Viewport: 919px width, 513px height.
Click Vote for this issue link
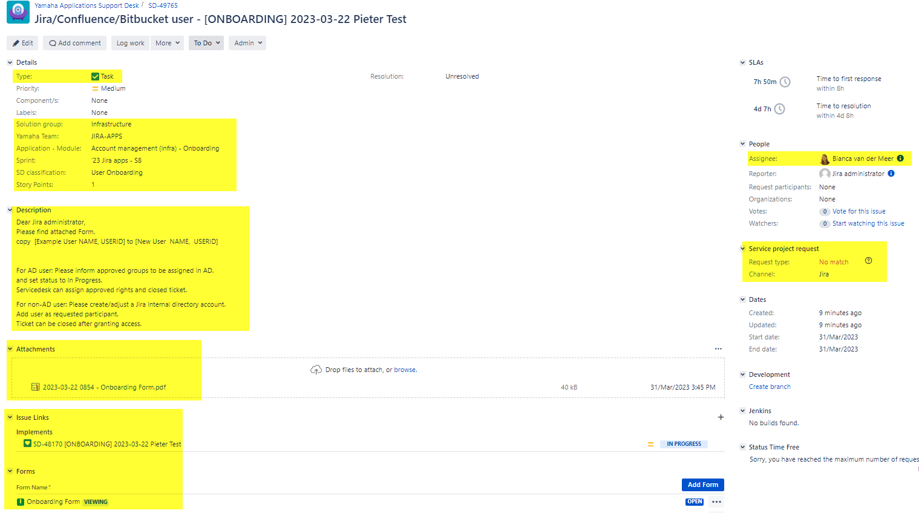coord(858,211)
